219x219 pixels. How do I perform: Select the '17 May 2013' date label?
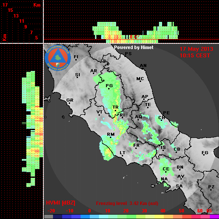pos(196,49)
